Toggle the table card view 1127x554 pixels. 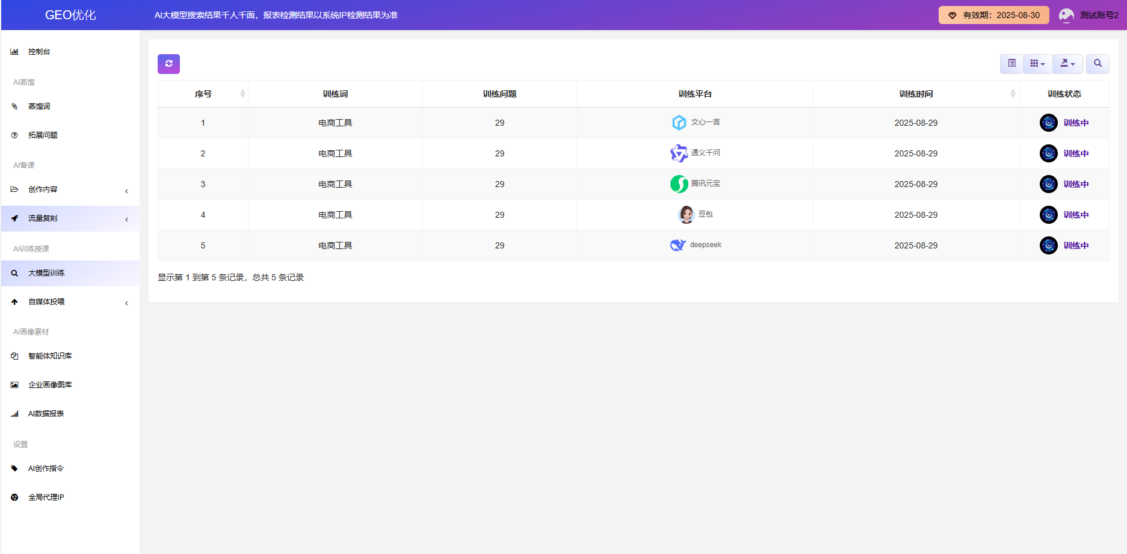click(x=1011, y=64)
